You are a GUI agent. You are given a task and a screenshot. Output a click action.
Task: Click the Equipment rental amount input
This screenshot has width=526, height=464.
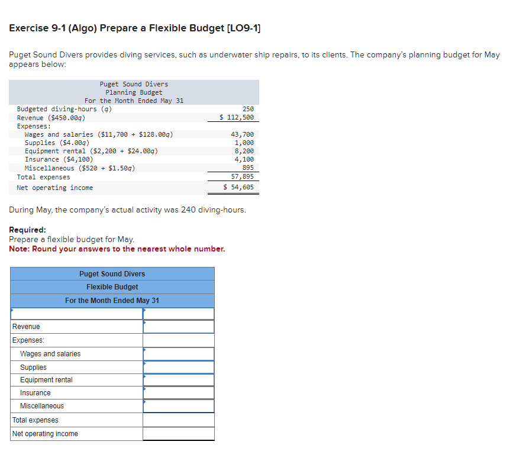(x=179, y=380)
